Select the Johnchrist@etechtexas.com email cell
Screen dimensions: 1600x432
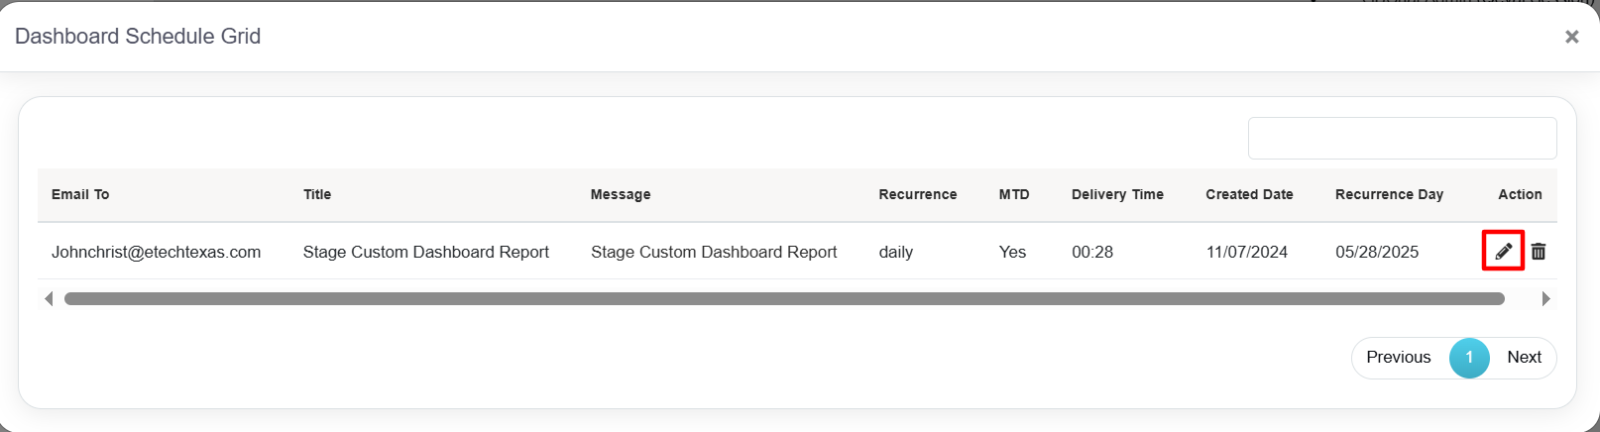pyautogui.click(x=156, y=252)
